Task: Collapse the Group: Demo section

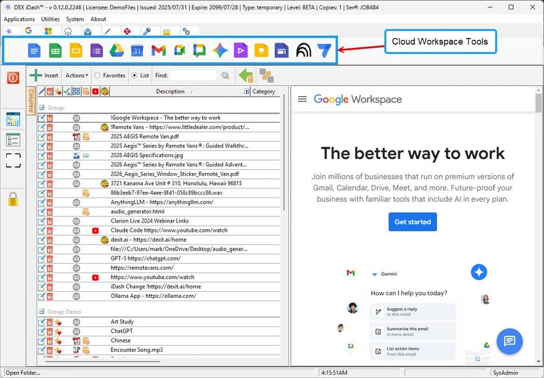Action: pos(41,311)
